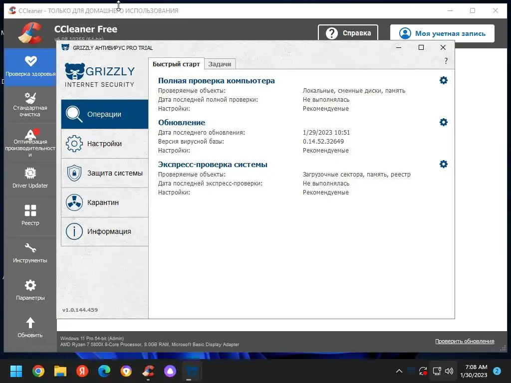
Task: Minimize the Grizzly antivirus window
Action: click(399, 47)
